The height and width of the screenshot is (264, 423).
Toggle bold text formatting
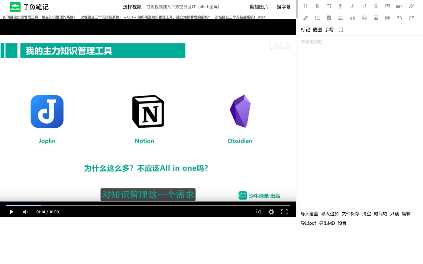point(317,6)
